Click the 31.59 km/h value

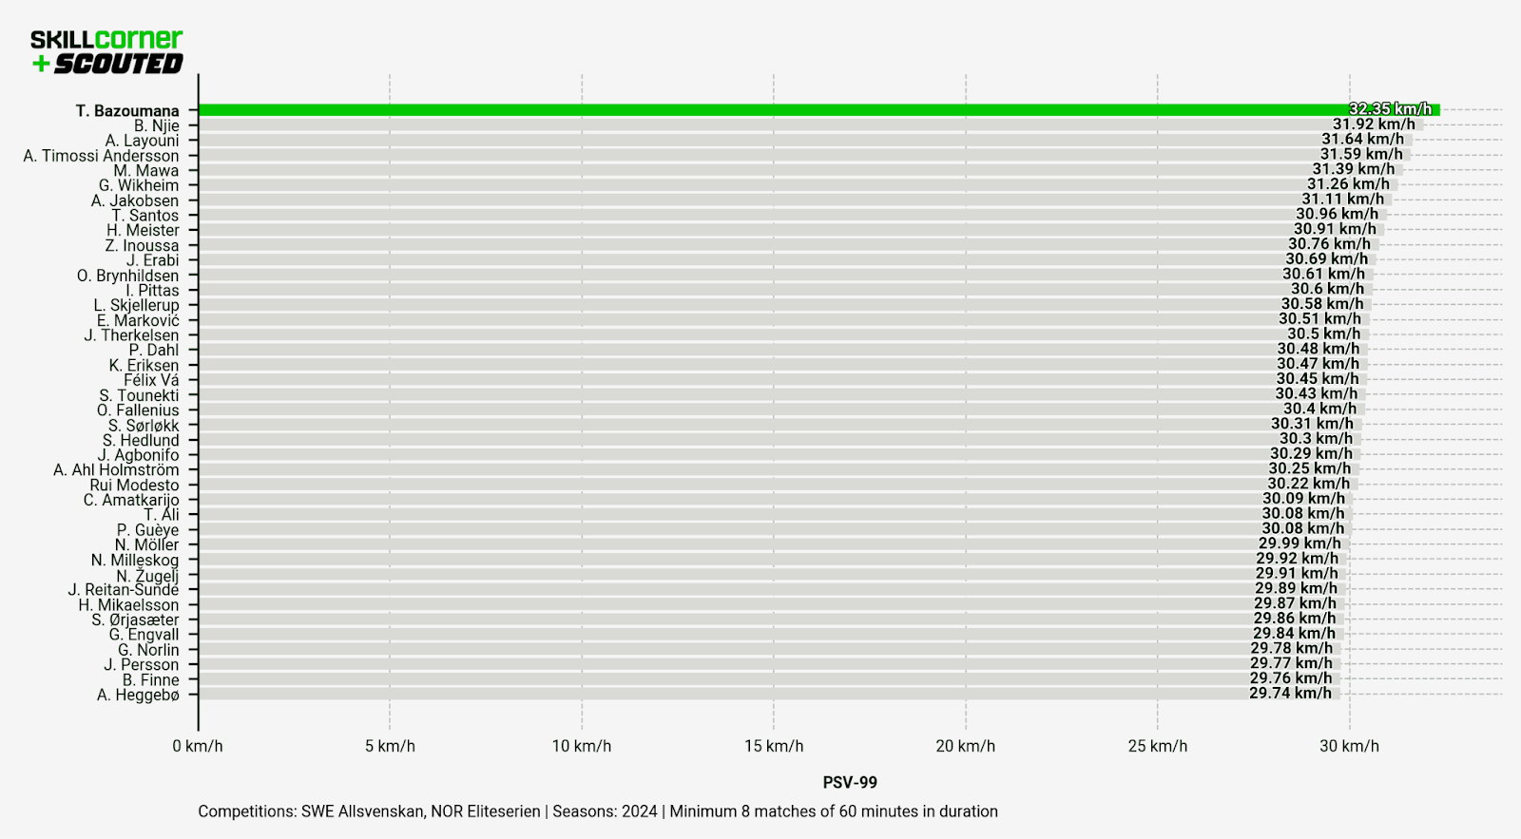(1361, 154)
